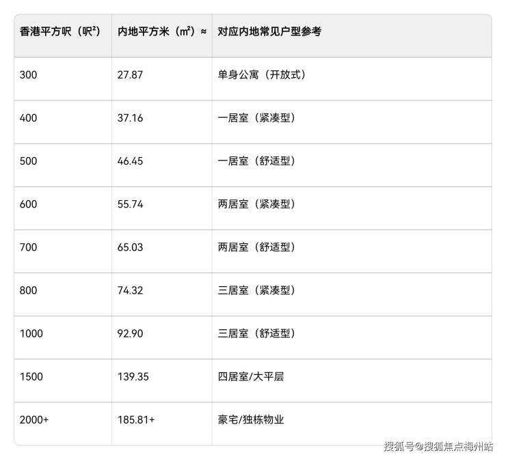
Task: Click the cell showing 500
Action: (29, 161)
